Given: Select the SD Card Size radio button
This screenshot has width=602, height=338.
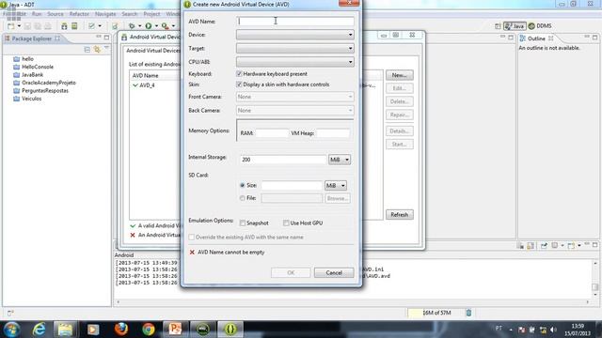Looking at the screenshot, I should (x=243, y=185).
